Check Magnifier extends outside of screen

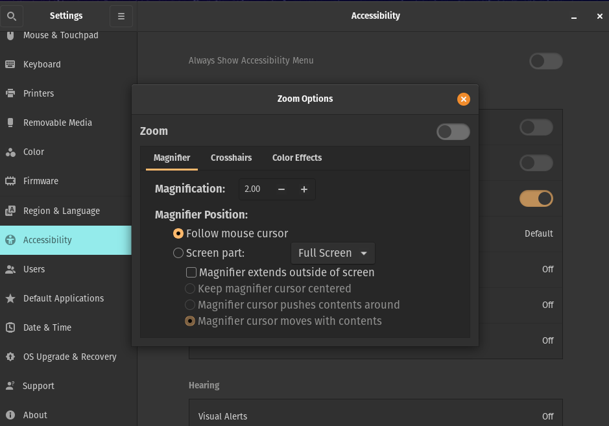(x=191, y=272)
